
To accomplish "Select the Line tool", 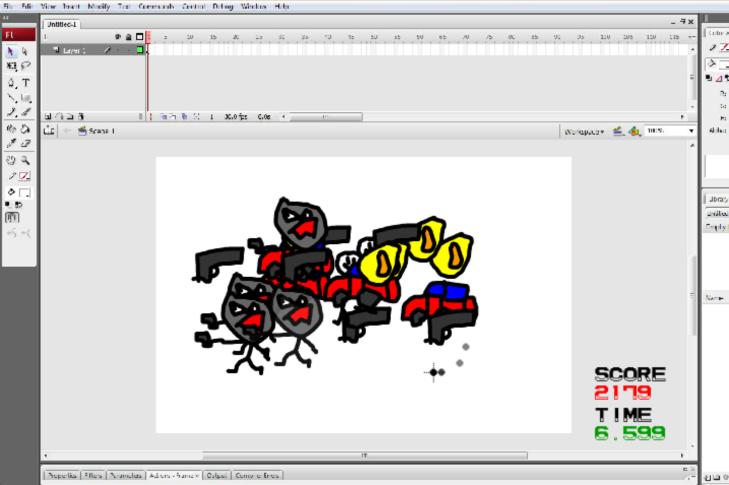I will [11, 98].
